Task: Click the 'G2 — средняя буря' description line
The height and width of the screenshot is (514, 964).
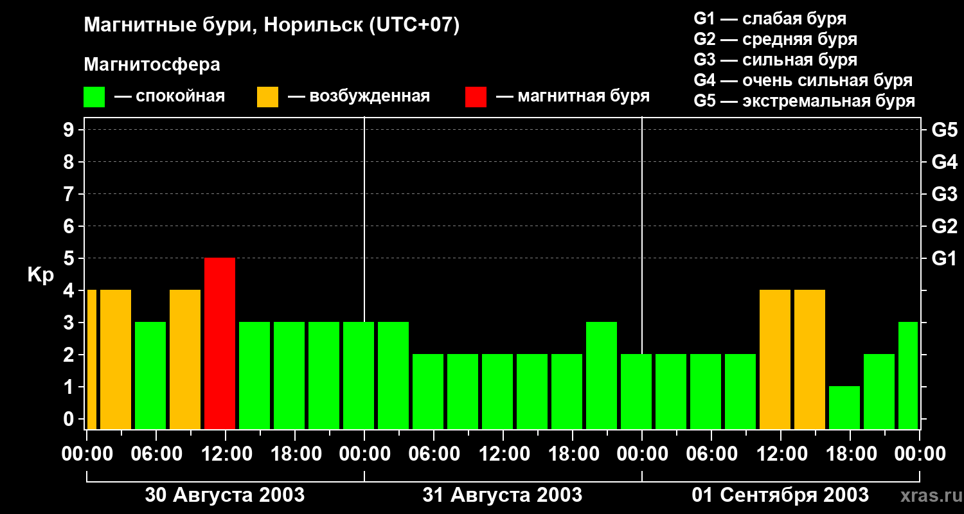Action: 775,39
